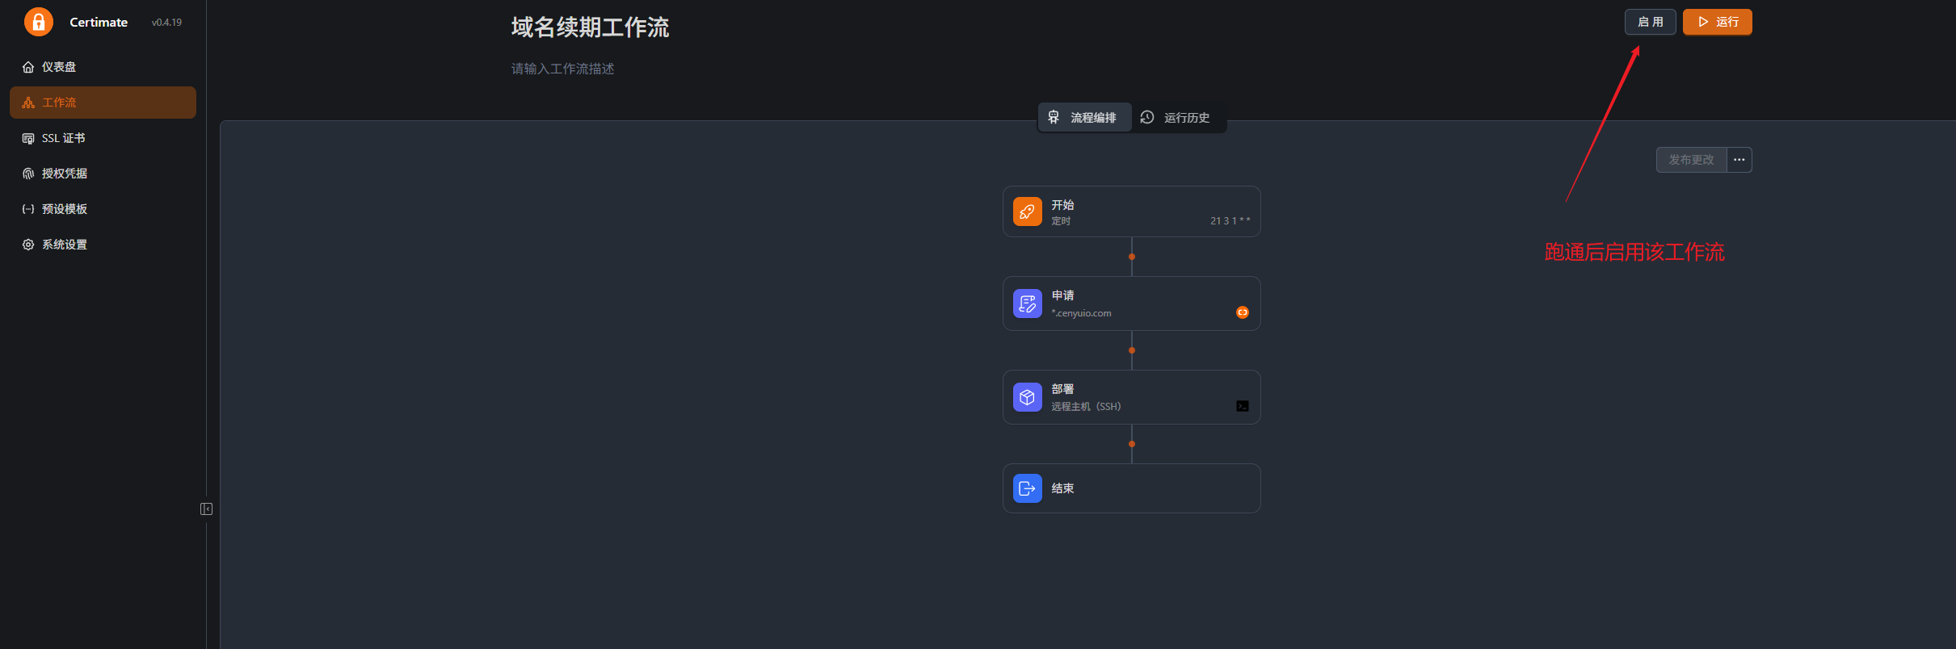1956x649 pixels.
Task: Click the 结束 node's exit icon
Action: pyautogui.click(x=1027, y=488)
